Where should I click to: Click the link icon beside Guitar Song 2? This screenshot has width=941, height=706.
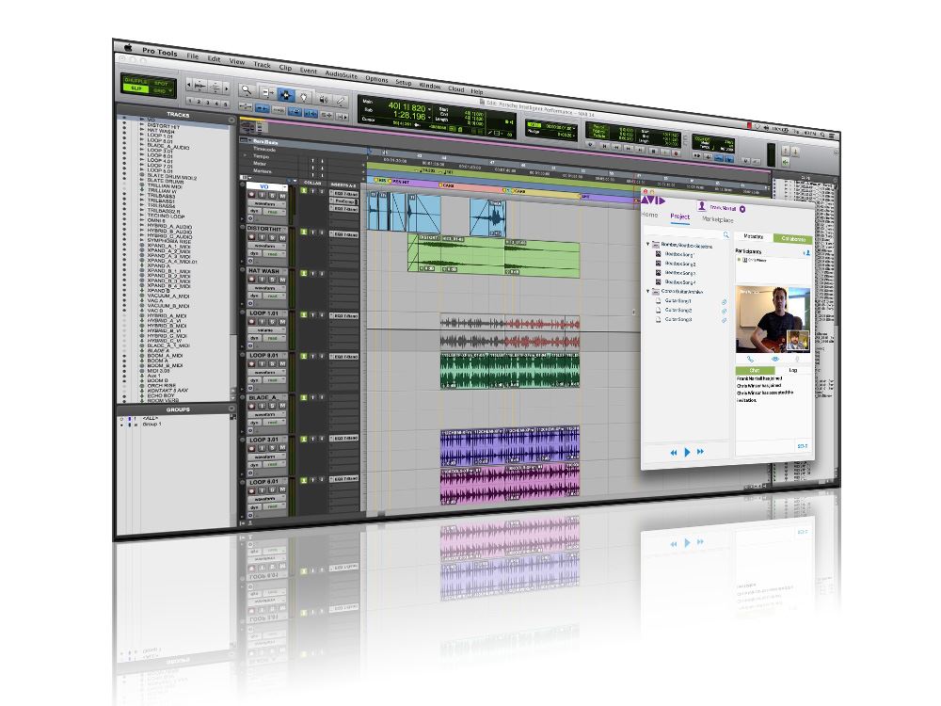click(724, 312)
